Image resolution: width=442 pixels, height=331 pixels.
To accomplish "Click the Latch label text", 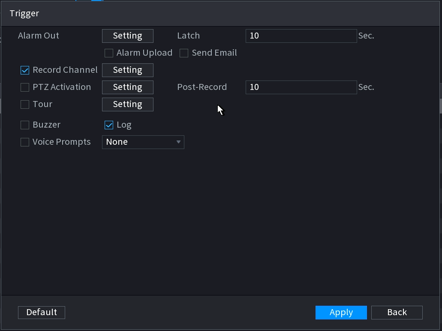I will [x=188, y=36].
